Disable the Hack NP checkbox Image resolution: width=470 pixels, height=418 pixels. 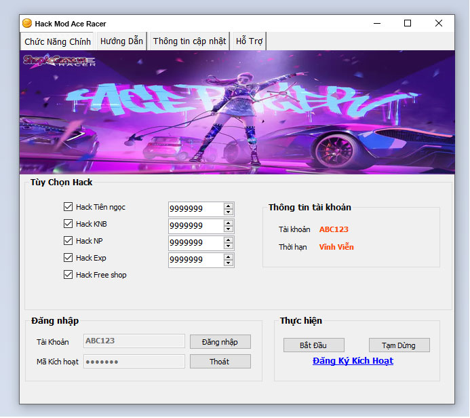[x=68, y=240]
